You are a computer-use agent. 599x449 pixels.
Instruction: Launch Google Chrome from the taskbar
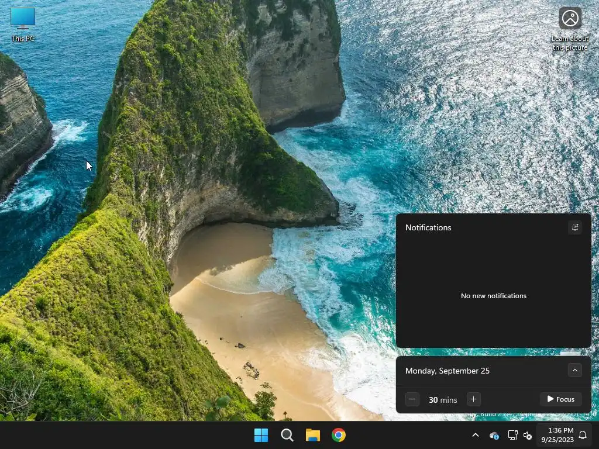point(339,435)
